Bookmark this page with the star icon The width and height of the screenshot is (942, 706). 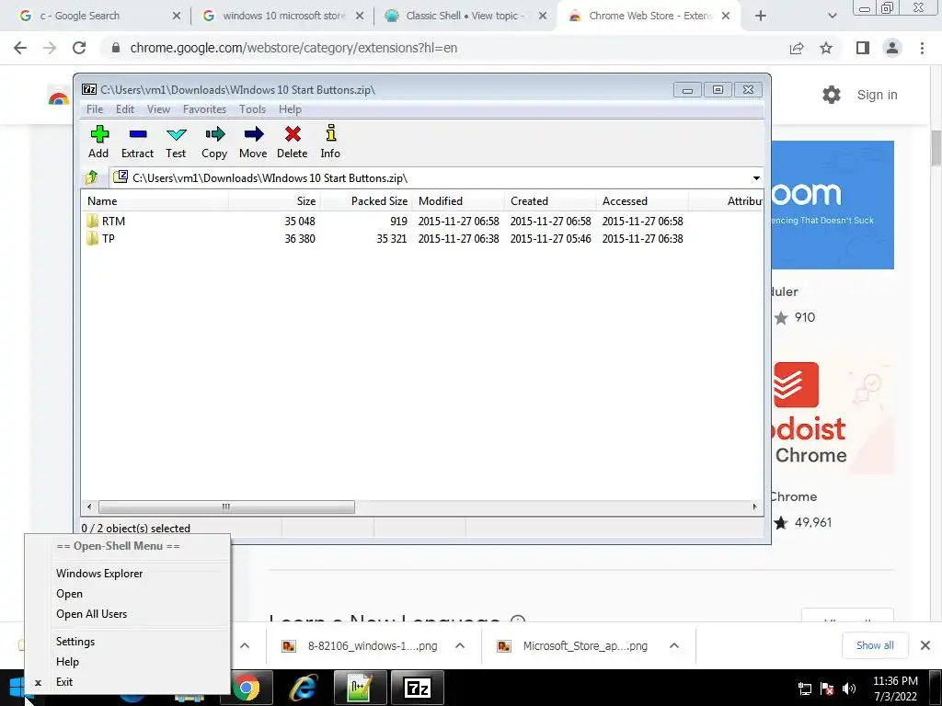click(x=826, y=48)
